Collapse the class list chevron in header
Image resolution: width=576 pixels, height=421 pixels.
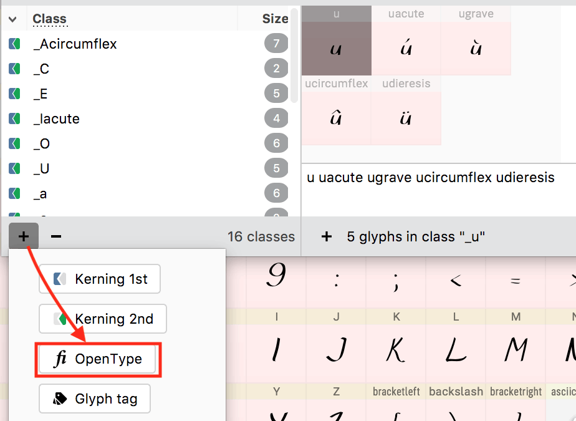12,19
